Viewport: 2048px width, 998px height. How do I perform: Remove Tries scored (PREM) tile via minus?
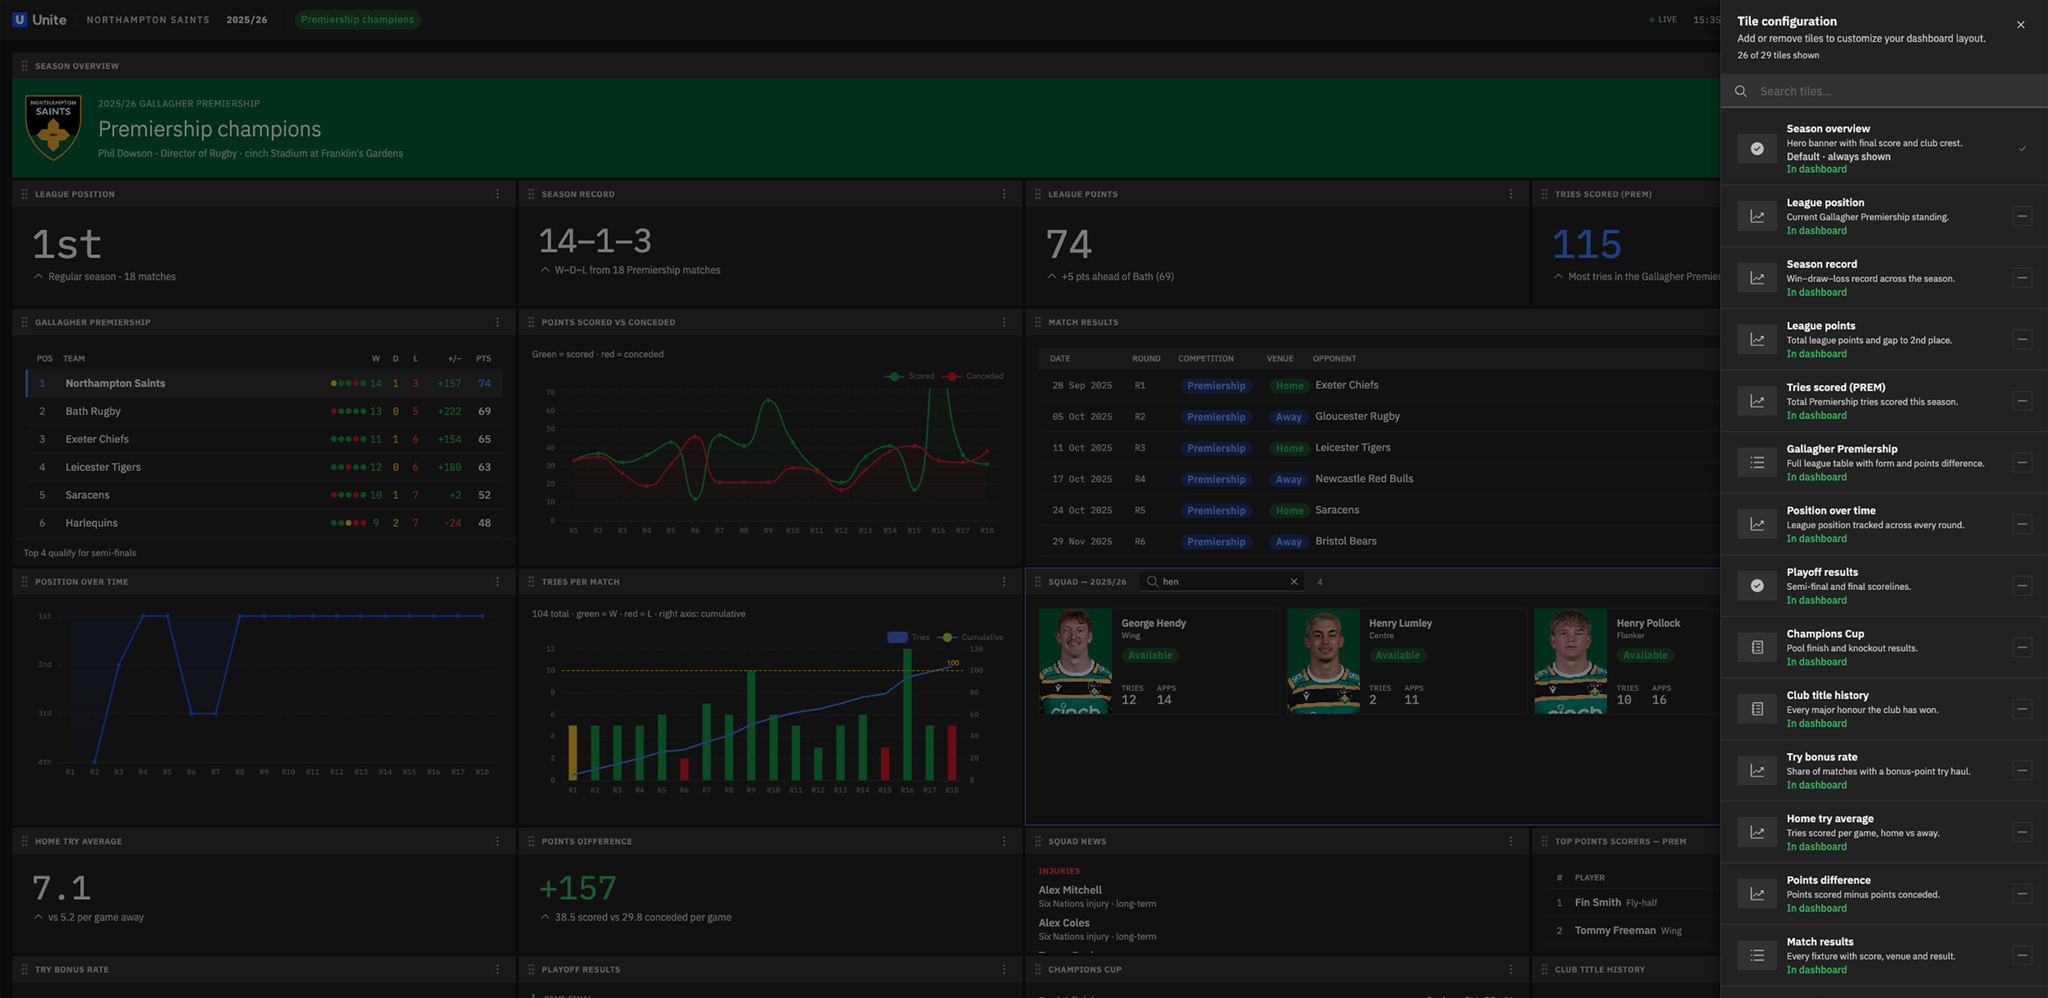[2022, 401]
